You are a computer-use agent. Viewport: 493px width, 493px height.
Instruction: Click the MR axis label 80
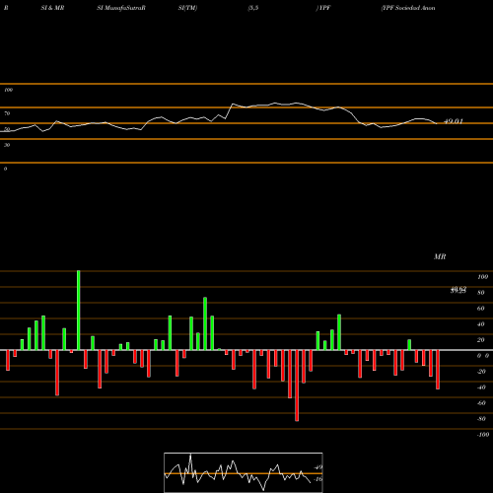point(481,293)
